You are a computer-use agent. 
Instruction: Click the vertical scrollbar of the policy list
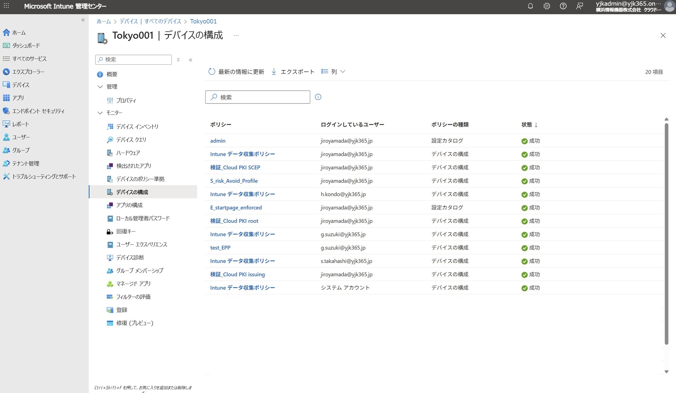tap(666, 232)
